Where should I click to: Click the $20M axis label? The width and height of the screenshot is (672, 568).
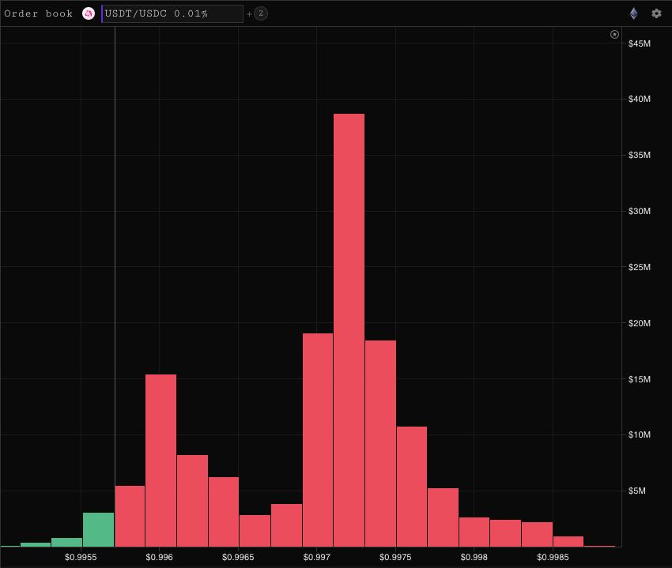pyautogui.click(x=639, y=323)
